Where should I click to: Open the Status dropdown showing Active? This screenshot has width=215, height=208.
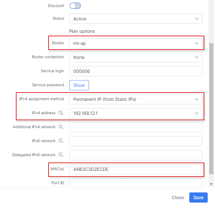[x=136, y=19]
